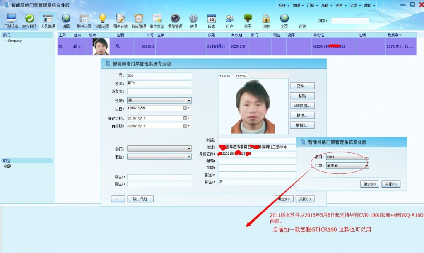Click the 读二代证 read ID button

tap(140, 199)
